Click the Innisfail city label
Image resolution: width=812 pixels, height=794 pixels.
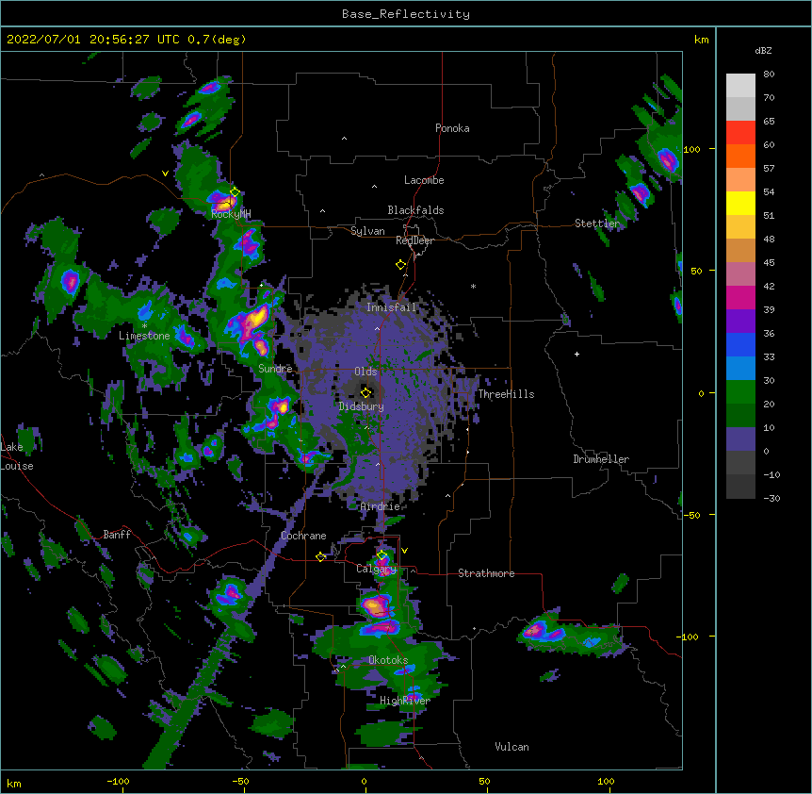tap(392, 307)
